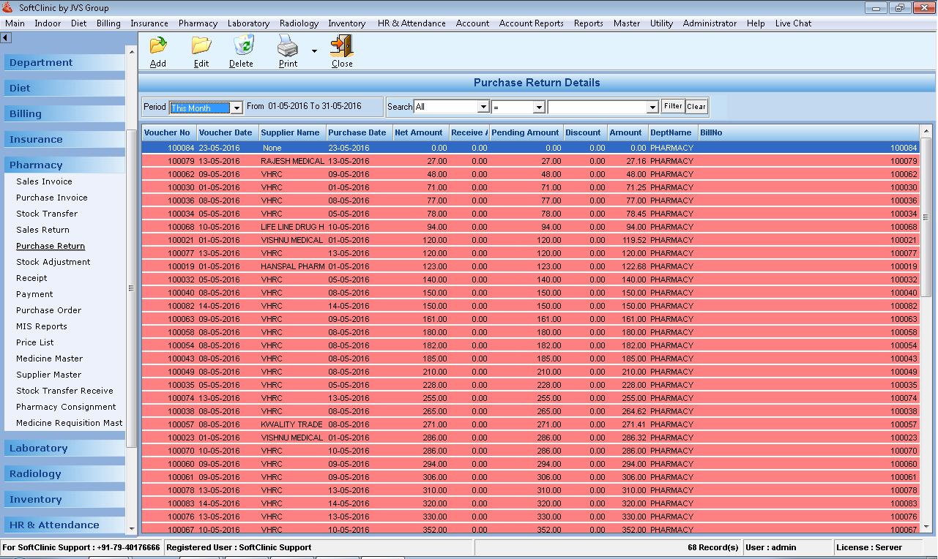This screenshot has width=938, height=559.
Task: Open the equals operator dropdown
Action: pyautogui.click(x=539, y=107)
